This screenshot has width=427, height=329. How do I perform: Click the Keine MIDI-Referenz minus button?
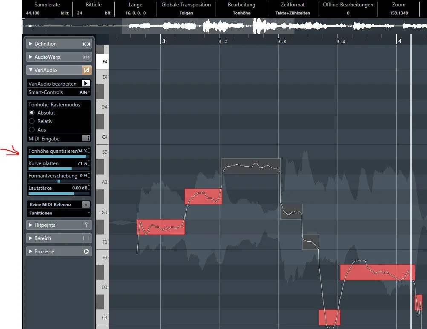tap(86, 204)
